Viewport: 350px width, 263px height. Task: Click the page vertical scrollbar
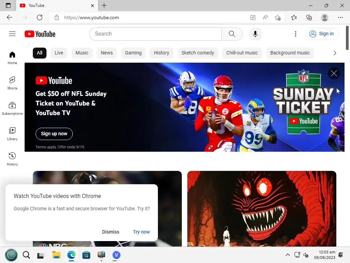pyautogui.click(x=347, y=38)
